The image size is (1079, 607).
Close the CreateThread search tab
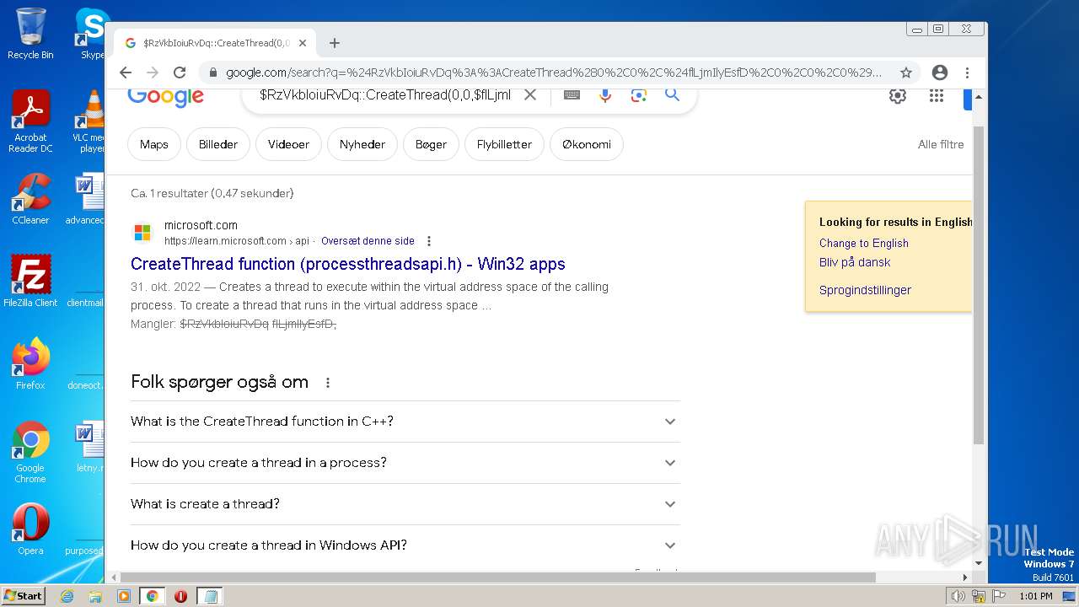[x=303, y=43]
